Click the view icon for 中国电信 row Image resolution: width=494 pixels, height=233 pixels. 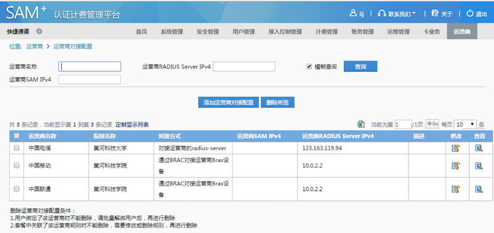click(x=479, y=148)
